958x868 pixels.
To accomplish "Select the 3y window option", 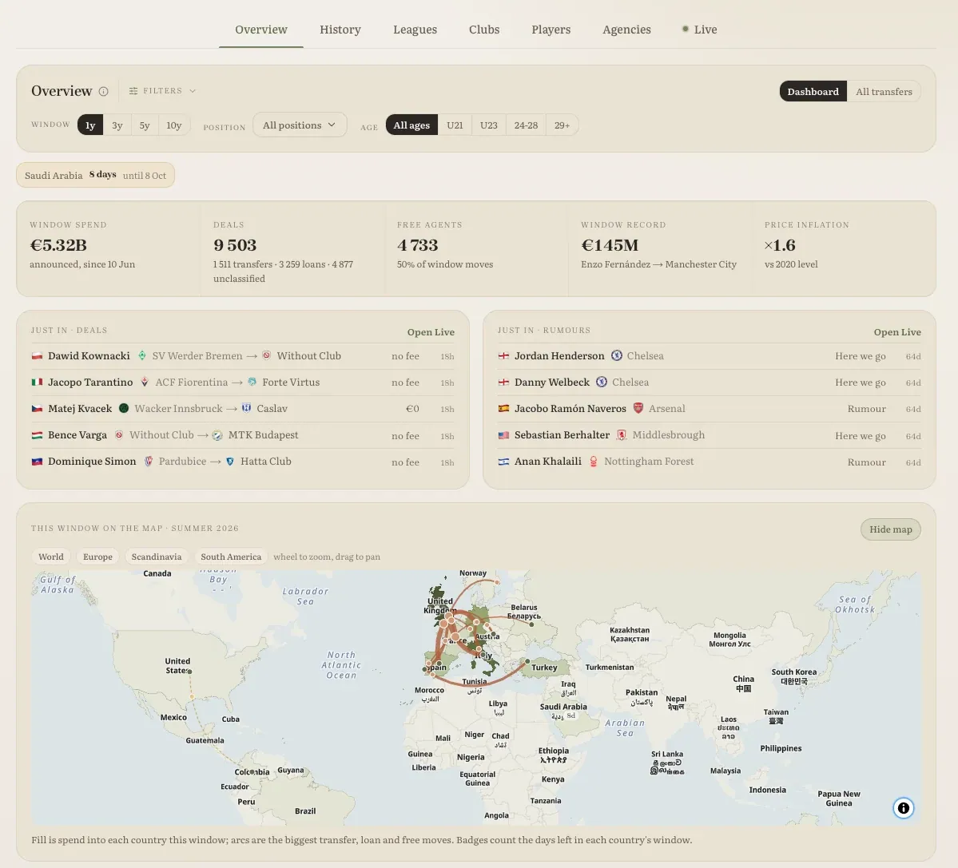I will click(x=117, y=125).
